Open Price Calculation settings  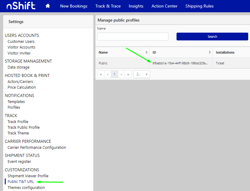click(22, 87)
